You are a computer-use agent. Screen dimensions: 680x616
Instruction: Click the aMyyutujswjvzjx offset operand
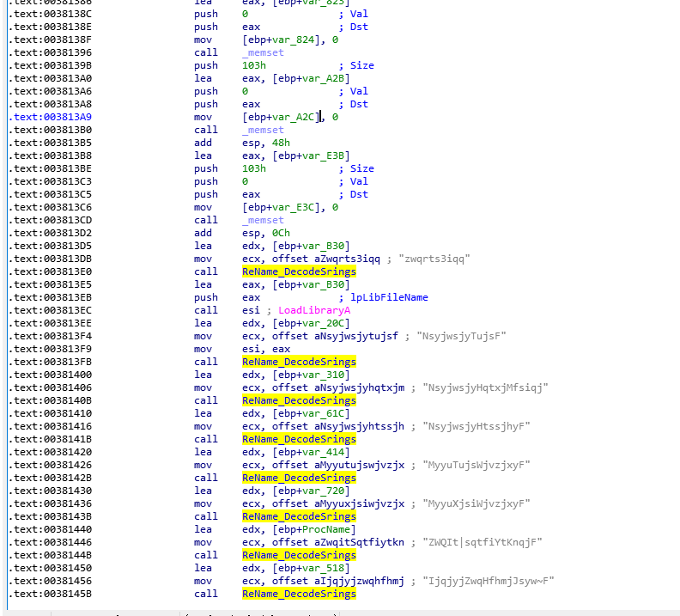pos(361,465)
